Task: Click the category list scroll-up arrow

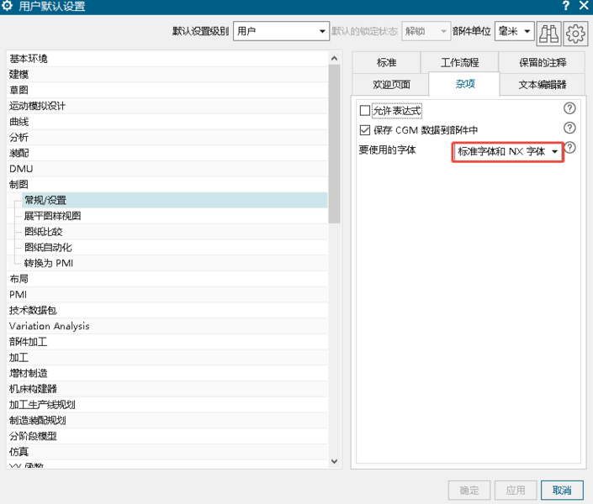Action: tap(334, 58)
